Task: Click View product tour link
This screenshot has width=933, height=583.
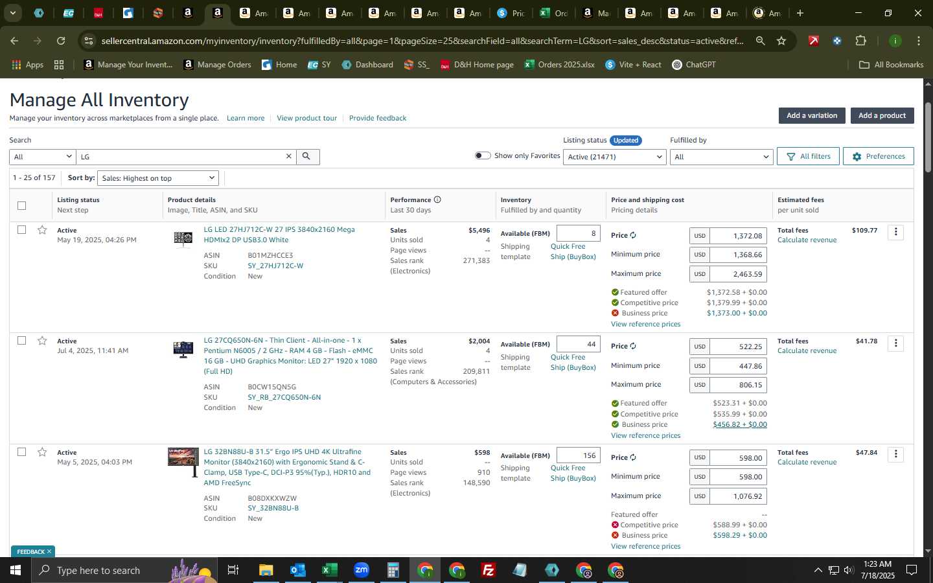Action: click(306, 118)
